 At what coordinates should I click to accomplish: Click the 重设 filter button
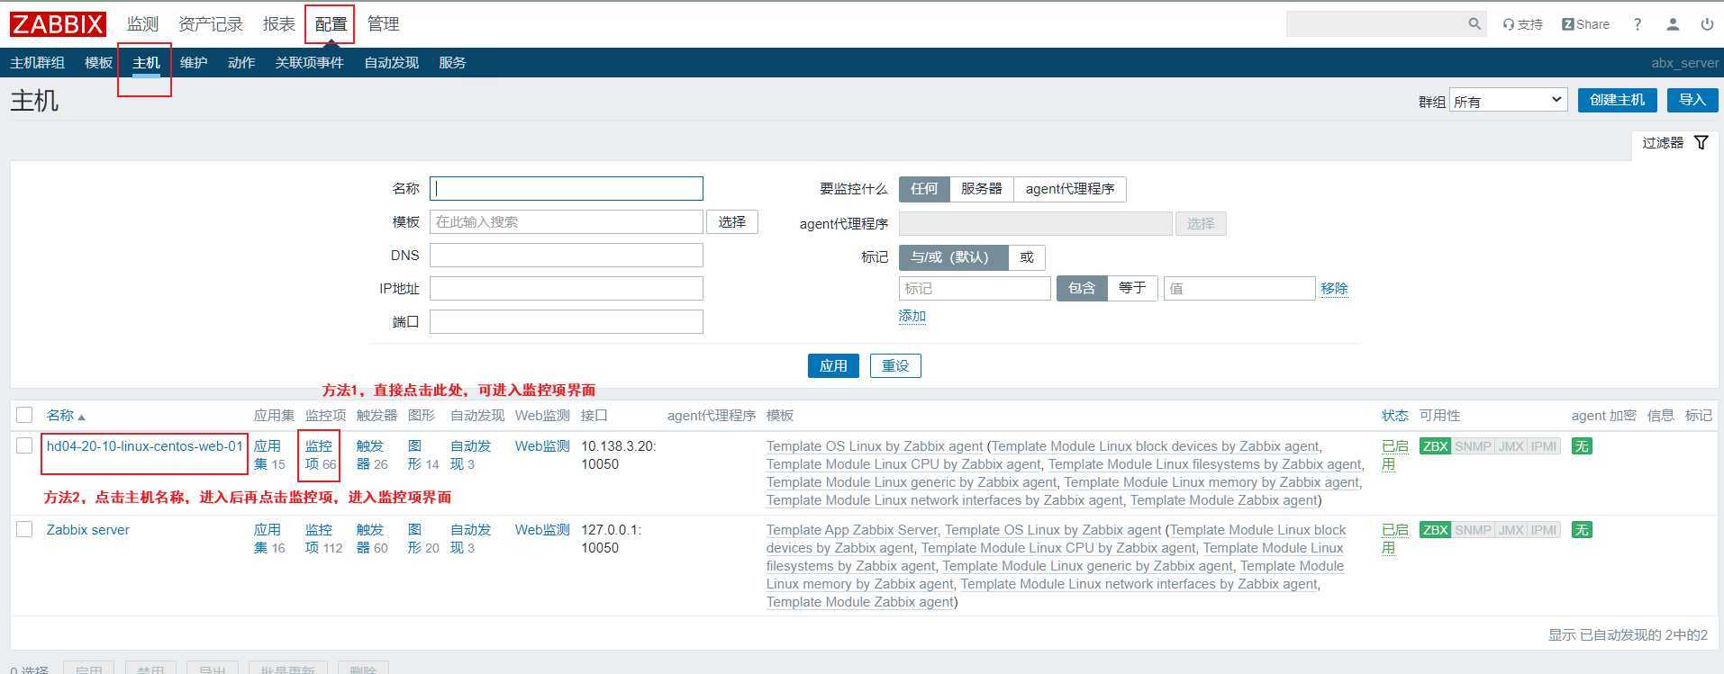895,366
